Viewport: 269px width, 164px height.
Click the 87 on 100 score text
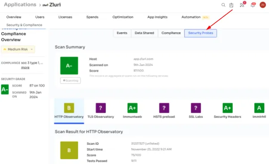point(37,85)
